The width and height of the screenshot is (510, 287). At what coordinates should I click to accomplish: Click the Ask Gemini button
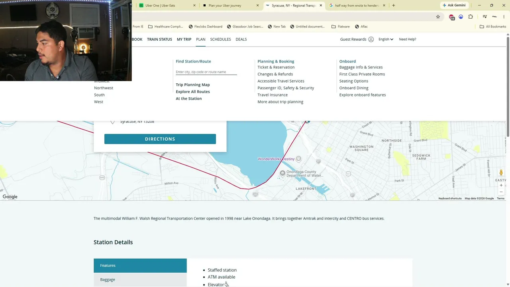[x=454, y=6]
